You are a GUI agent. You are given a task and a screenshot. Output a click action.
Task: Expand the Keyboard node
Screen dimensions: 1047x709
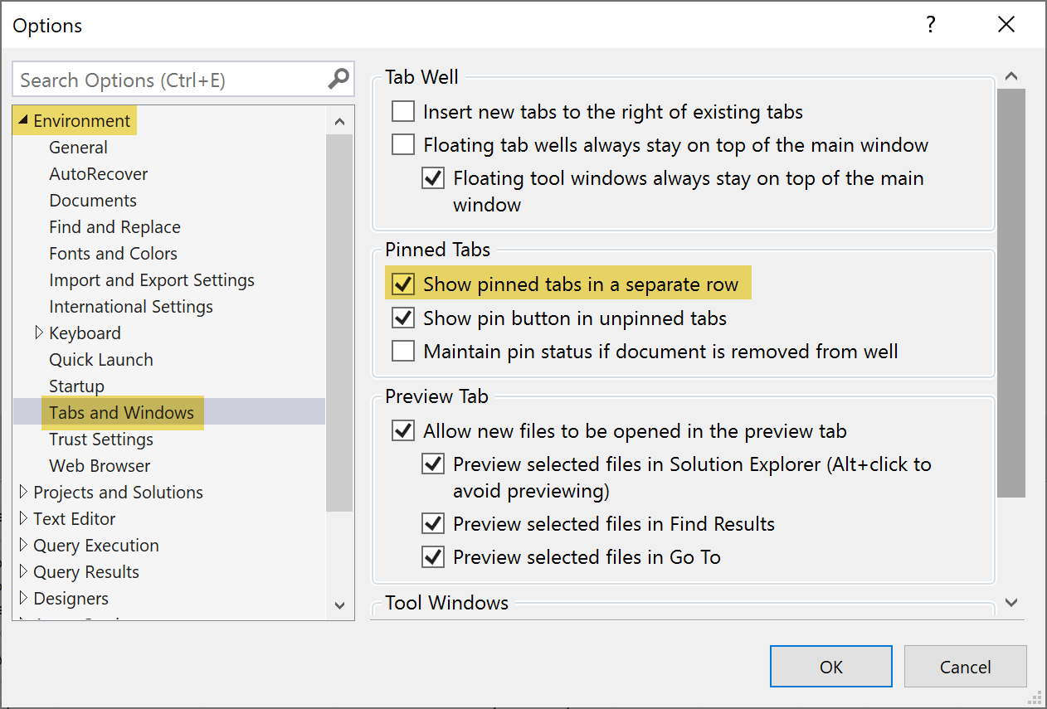click(39, 333)
